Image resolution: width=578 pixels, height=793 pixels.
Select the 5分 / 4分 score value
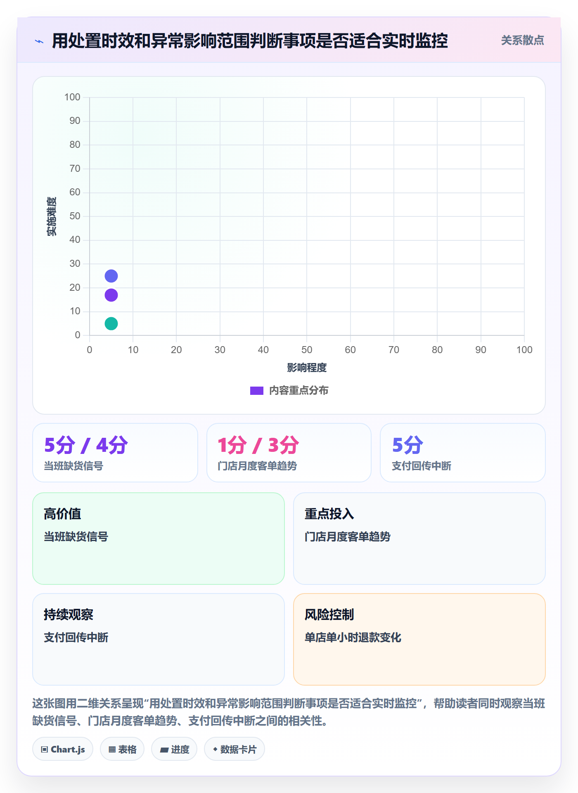point(86,445)
